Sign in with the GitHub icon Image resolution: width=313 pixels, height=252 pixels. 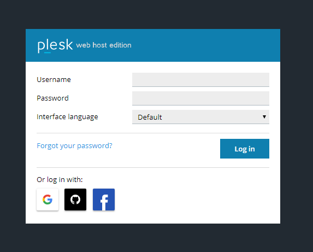(x=75, y=200)
